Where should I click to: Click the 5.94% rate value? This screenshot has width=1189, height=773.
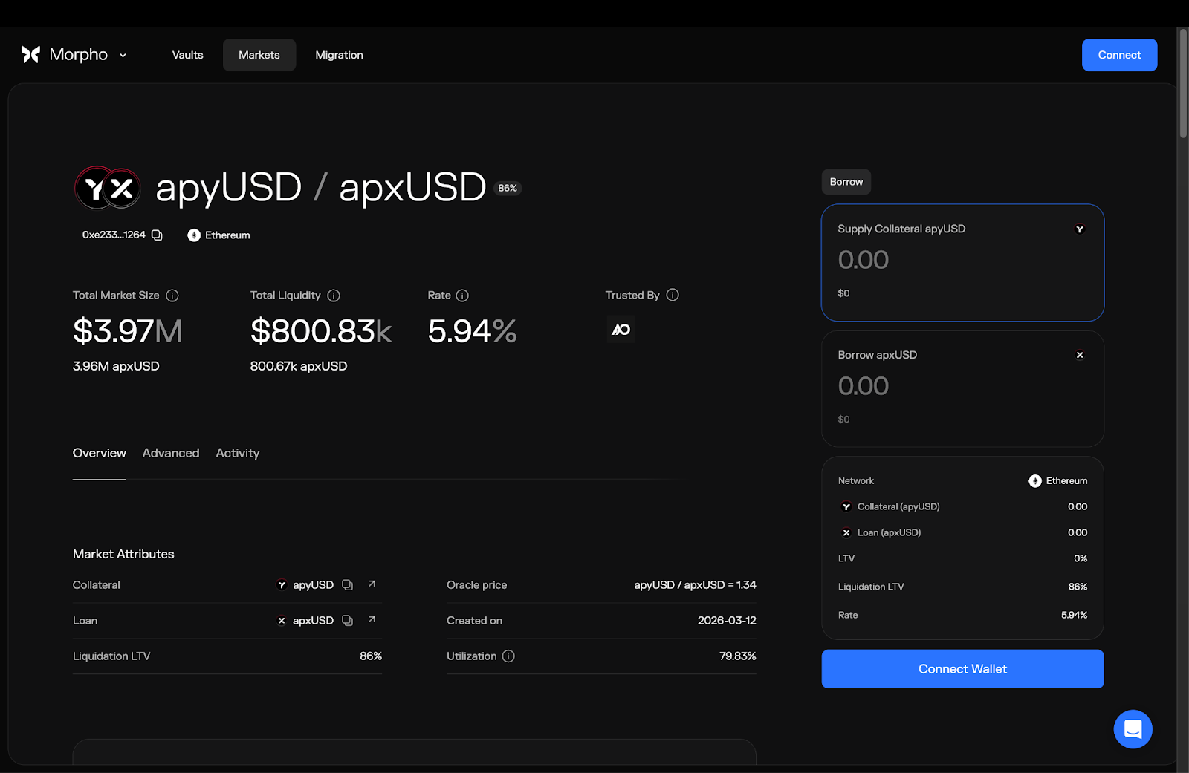click(x=472, y=331)
